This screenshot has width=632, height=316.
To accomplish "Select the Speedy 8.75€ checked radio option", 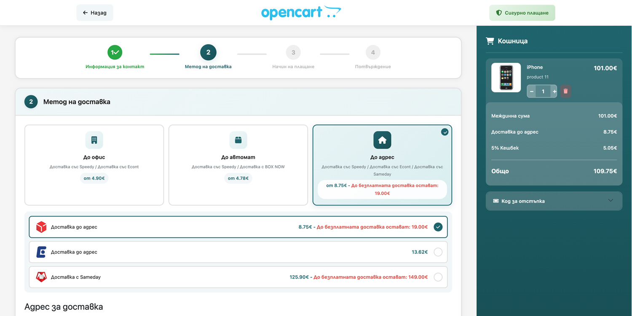I will [438, 227].
